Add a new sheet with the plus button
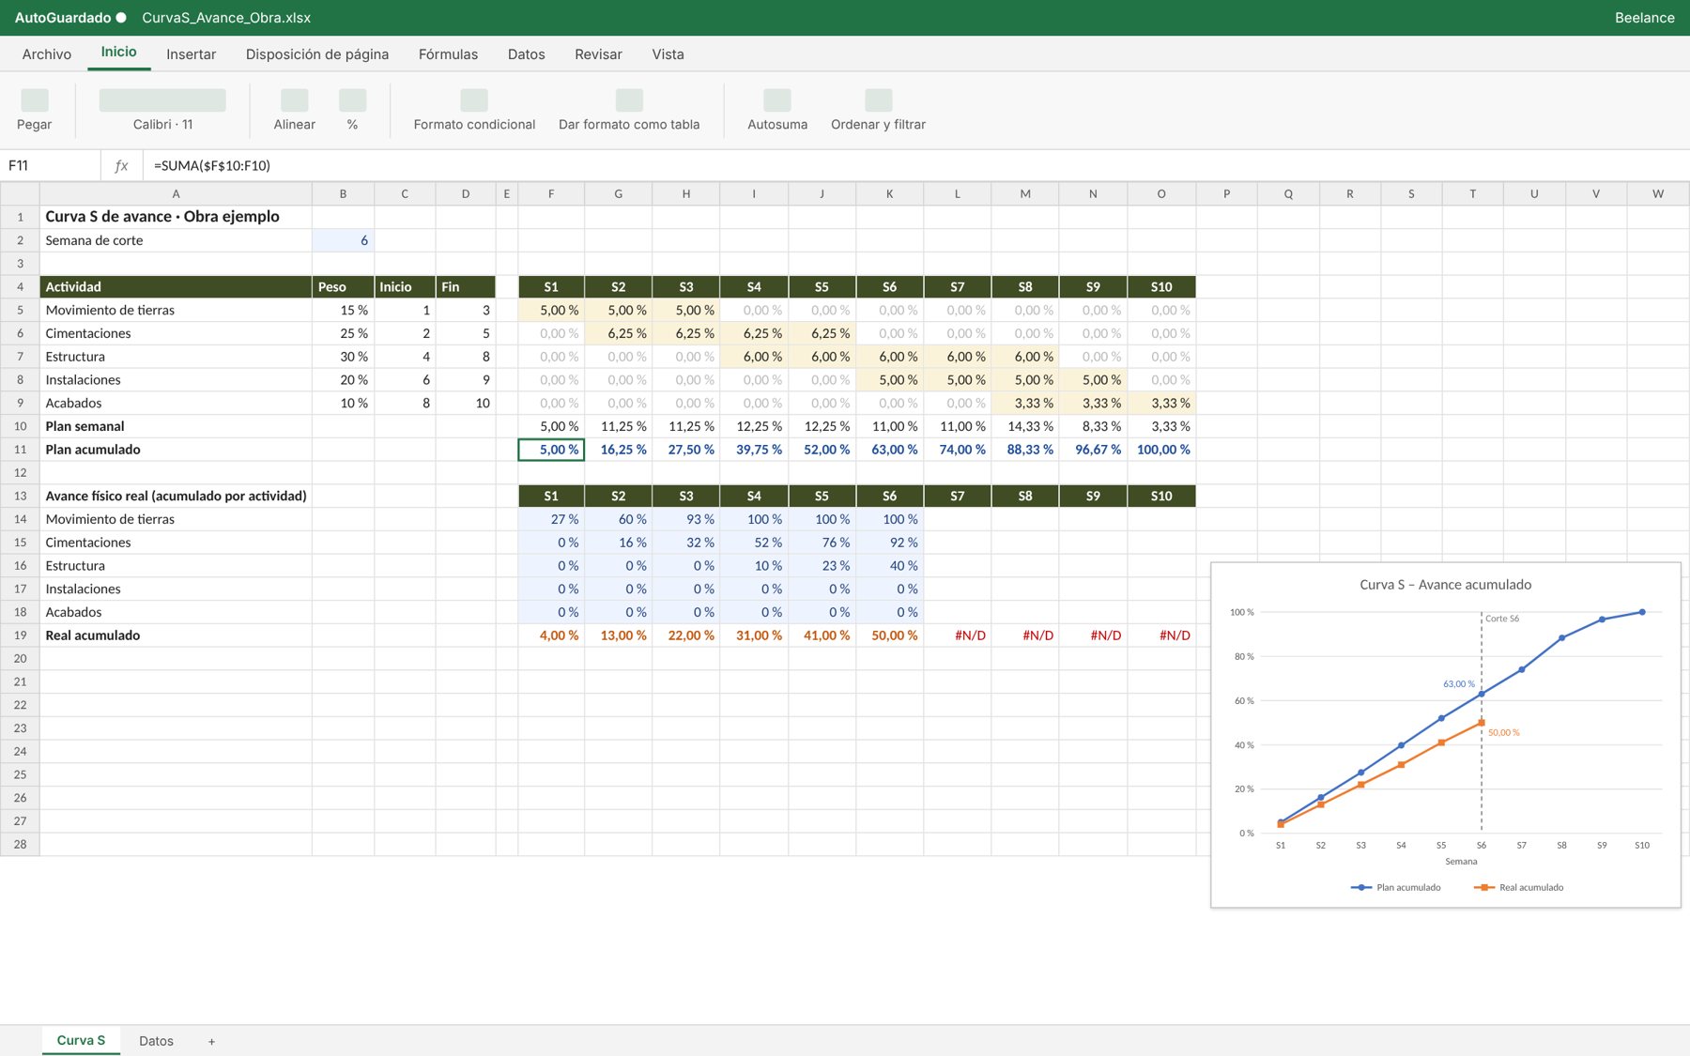Image resolution: width=1690 pixels, height=1056 pixels. point(211,1042)
